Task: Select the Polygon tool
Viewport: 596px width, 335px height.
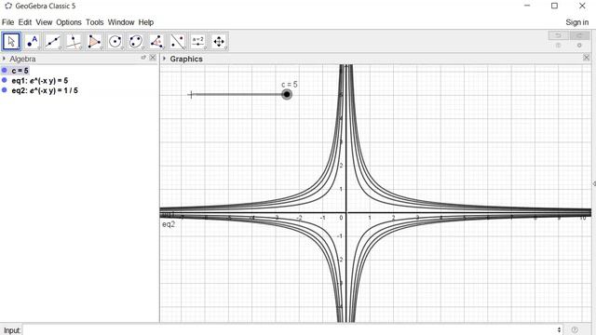Action: tap(94, 41)
